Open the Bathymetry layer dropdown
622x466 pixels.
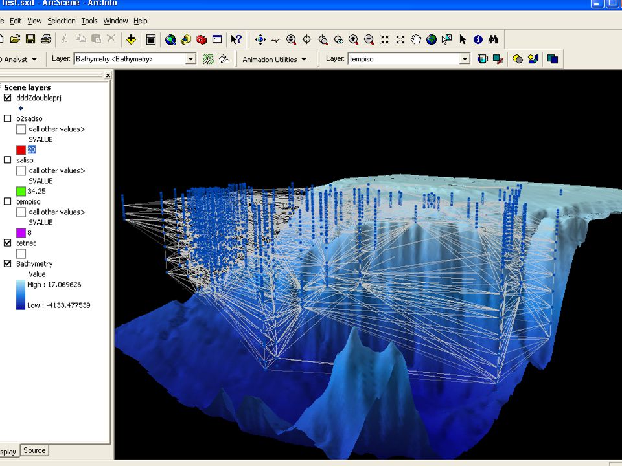(x=190, y=59)
